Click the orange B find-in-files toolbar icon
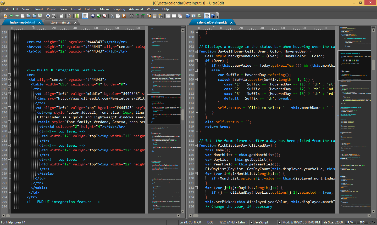 click(149, 16)
